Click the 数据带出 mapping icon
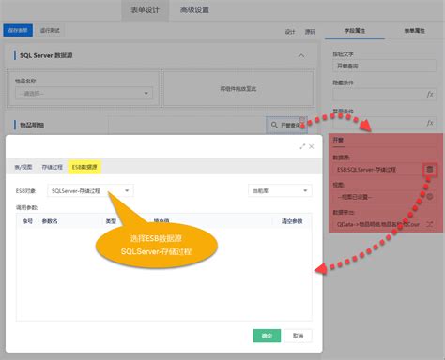This screenshot has width=445, height=360. click(x=429, y=224)
